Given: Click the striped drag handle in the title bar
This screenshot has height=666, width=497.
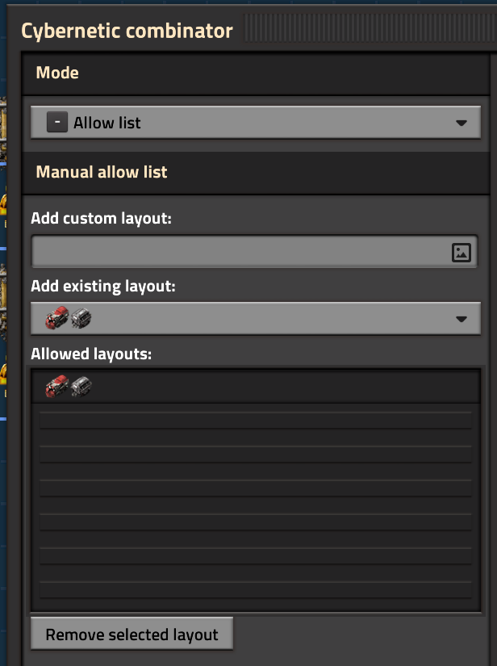Looking at the screenshot, I should tap(363, 31).
